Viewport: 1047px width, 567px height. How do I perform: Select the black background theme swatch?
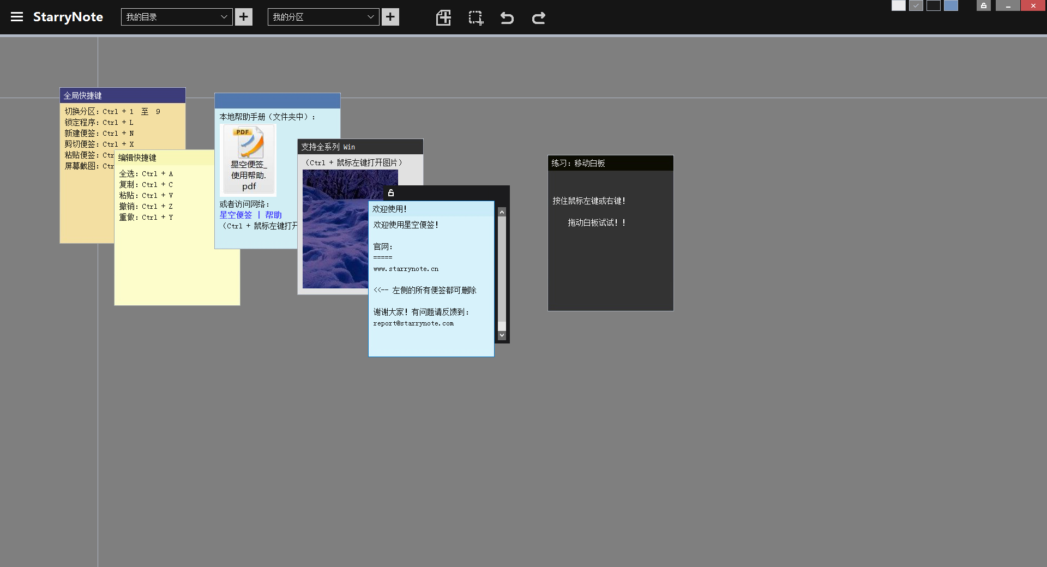coord(934,5)
